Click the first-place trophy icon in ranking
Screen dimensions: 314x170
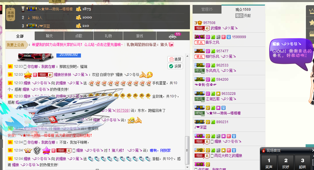pos(23,9)
